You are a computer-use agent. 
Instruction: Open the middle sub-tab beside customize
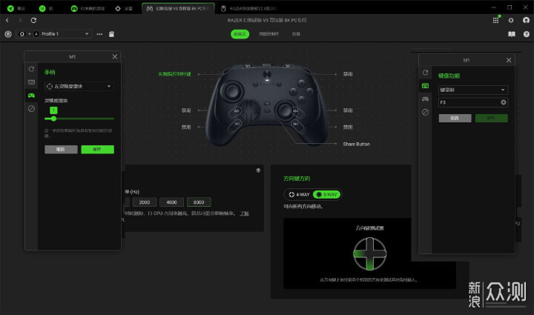pos(268,34)
